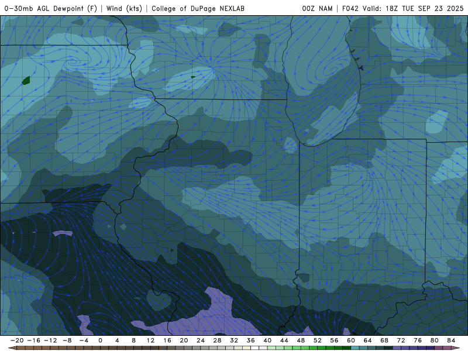Click the 72 color scale label
This screenshot has width=468, height=351.
[x=401, y=340]
